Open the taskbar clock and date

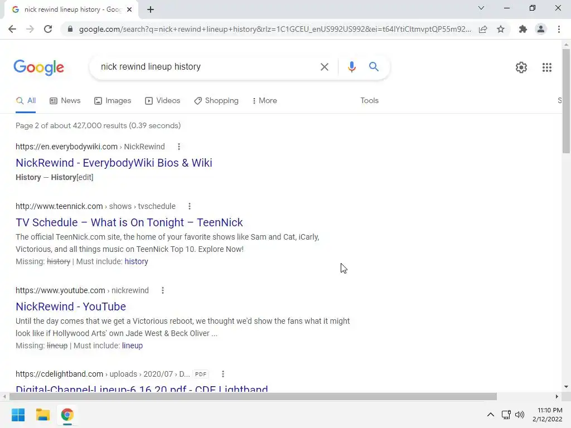pyautogui.click(x=548, y=415)
